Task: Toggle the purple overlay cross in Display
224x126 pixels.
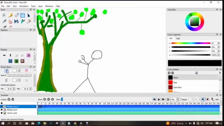Action: [28, 55]
